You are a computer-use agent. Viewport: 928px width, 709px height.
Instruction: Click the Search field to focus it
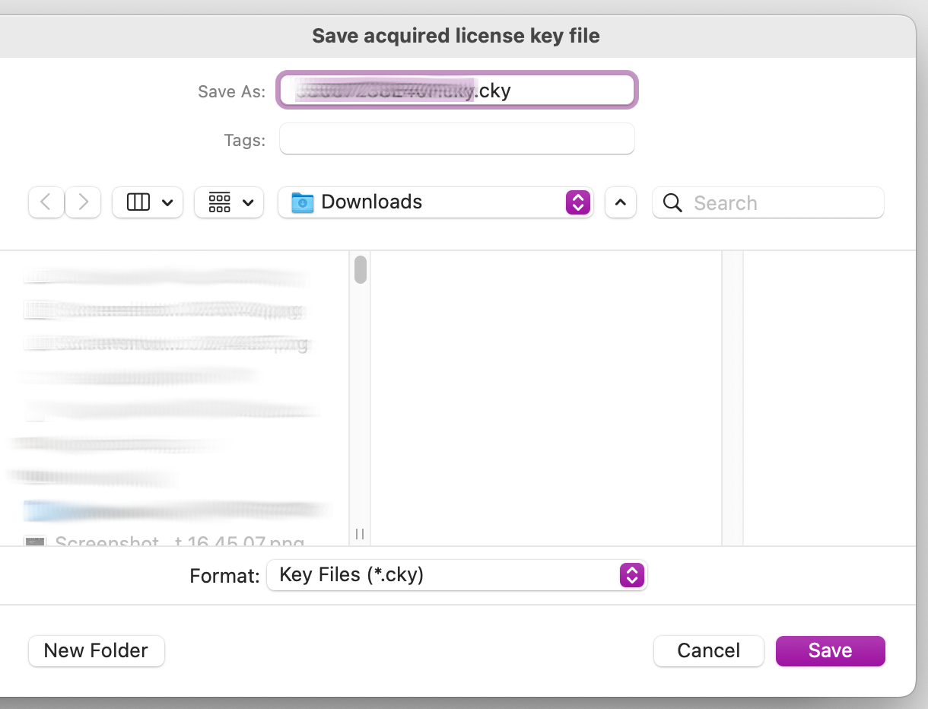coord(768,203)
